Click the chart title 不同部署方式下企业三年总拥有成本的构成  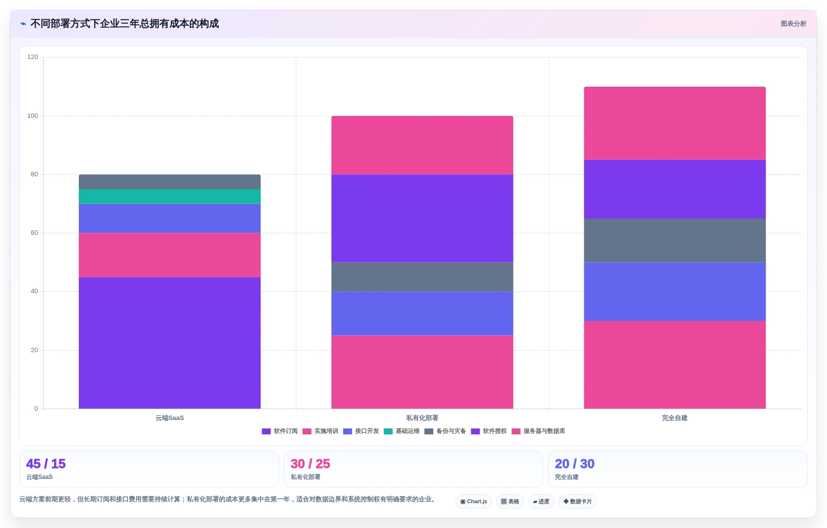point(124,24)
